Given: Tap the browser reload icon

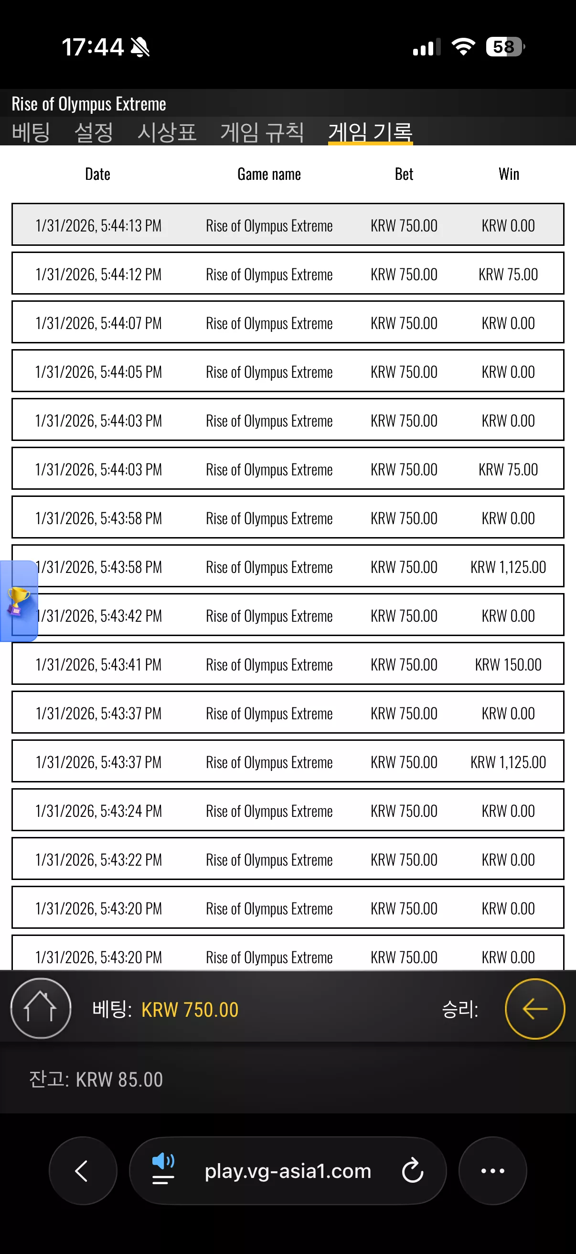Looking at the screenshot, I should (413, 1171).
